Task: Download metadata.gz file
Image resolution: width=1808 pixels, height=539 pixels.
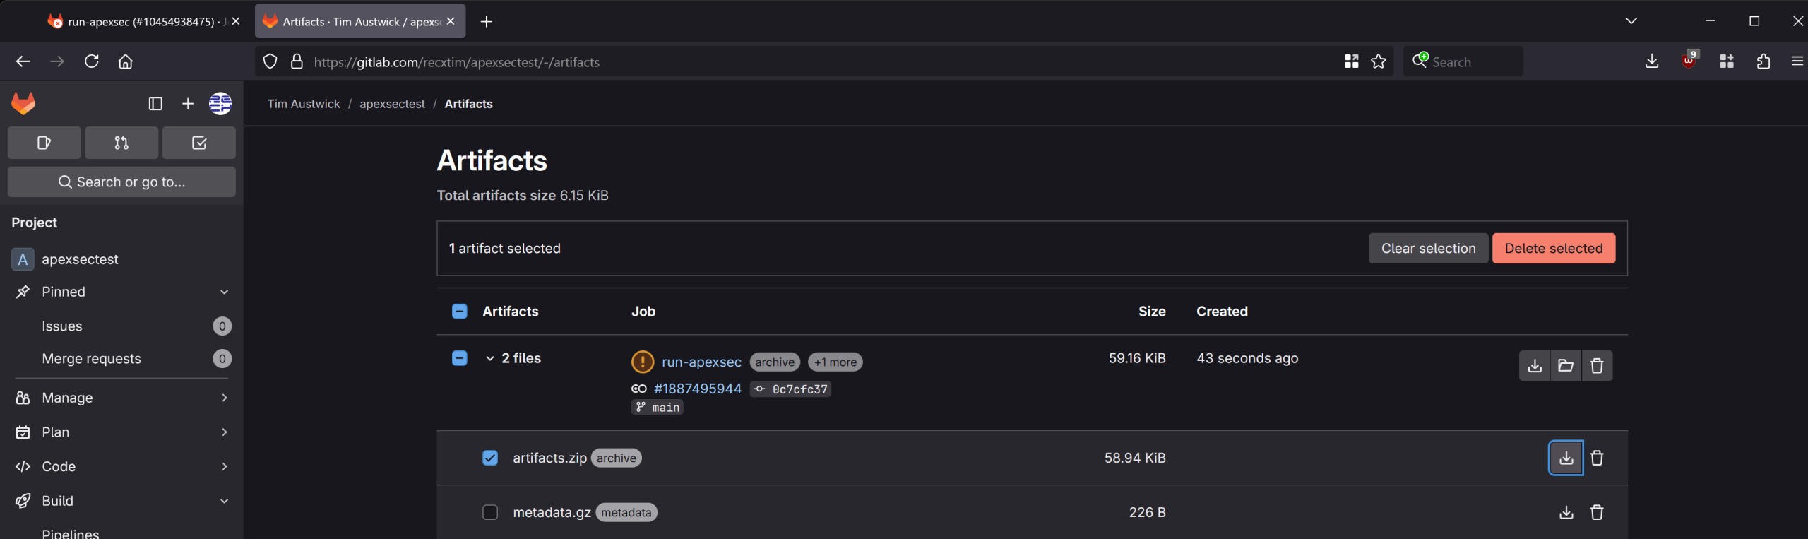Action: tap(1566, 513)
